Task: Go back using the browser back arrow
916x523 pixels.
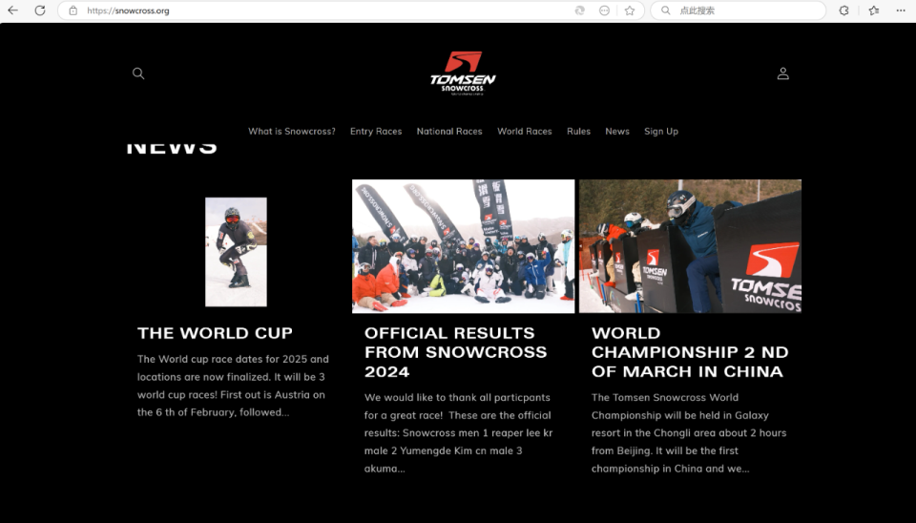Action: point(12,10)
